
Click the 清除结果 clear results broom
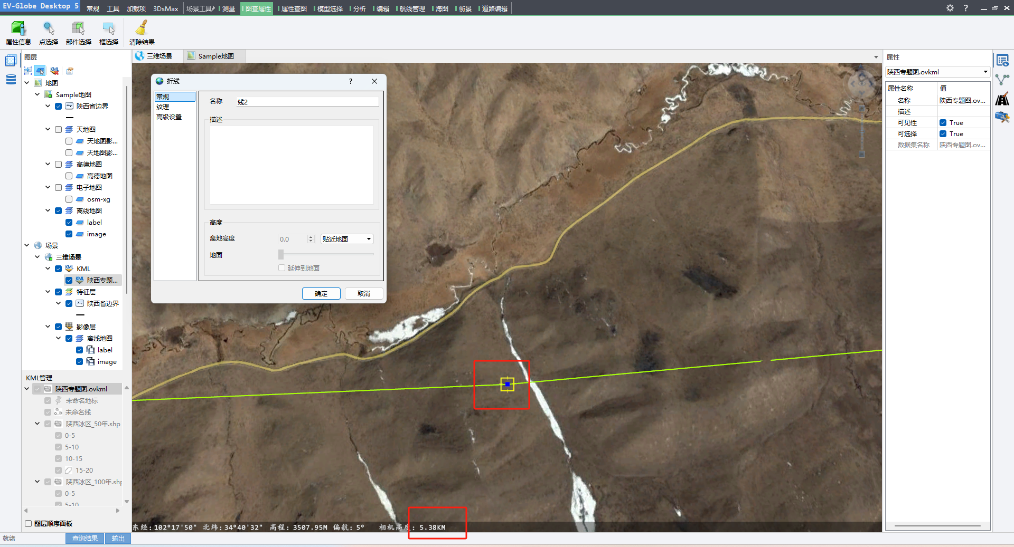pyautogui.click(x=142, y=33)
